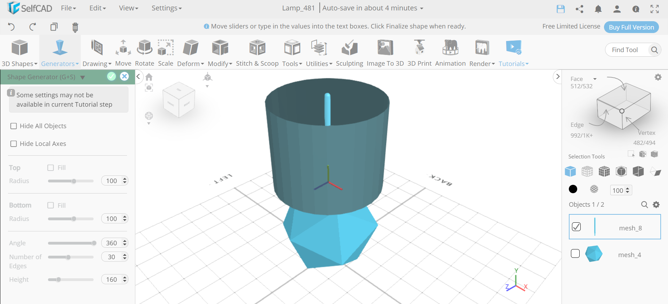Adjust the Top Radius slider
Viewport: 668px width, 304px height.
[x=71, y=181]
